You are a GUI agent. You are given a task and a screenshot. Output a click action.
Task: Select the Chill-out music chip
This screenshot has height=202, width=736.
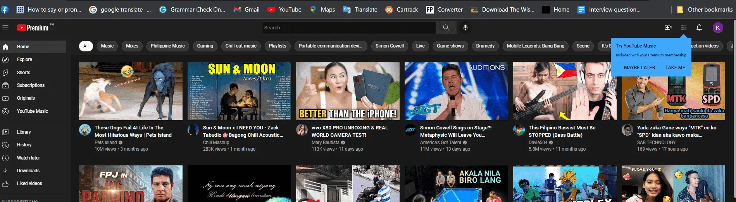pos(241,46)
